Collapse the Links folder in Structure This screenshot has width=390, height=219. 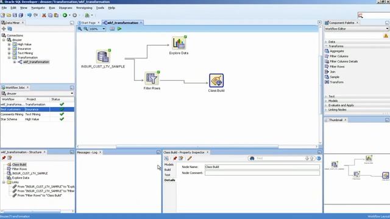coord(4,182)
